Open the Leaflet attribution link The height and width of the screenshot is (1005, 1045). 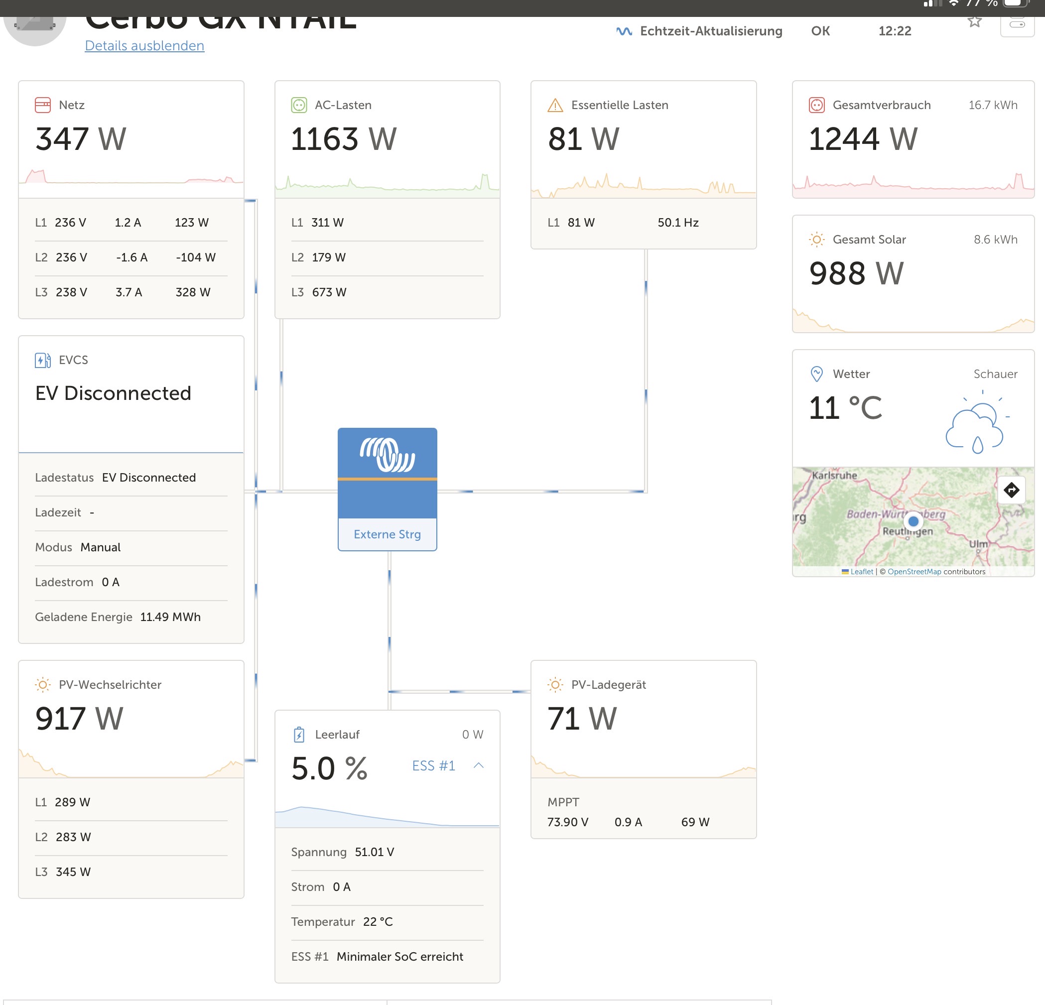(x=861, y=572)
